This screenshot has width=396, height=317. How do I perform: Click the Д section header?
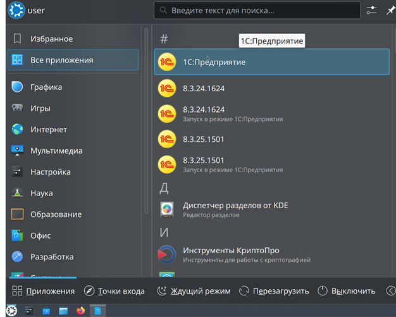tap(164, 188)
